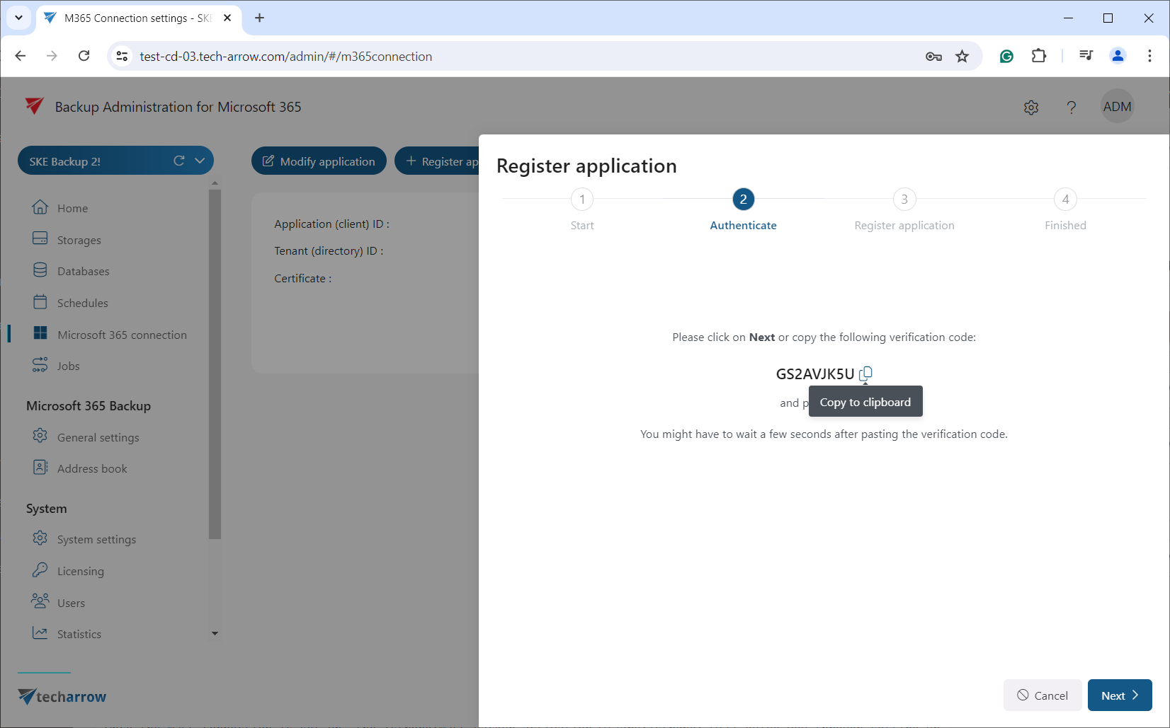
Task: Click the sidebar scrollbar up arrow
Action: pyautogui.click(x=215, y=183)
